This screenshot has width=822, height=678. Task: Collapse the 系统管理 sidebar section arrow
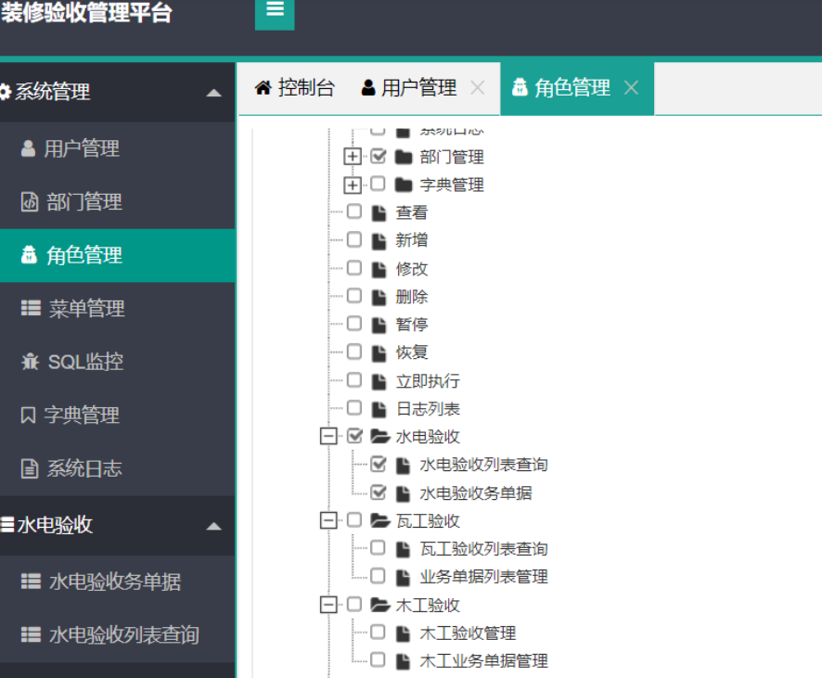pyautogui.click(x=213, y=94)
